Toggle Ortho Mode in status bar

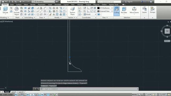pos(25,95)
